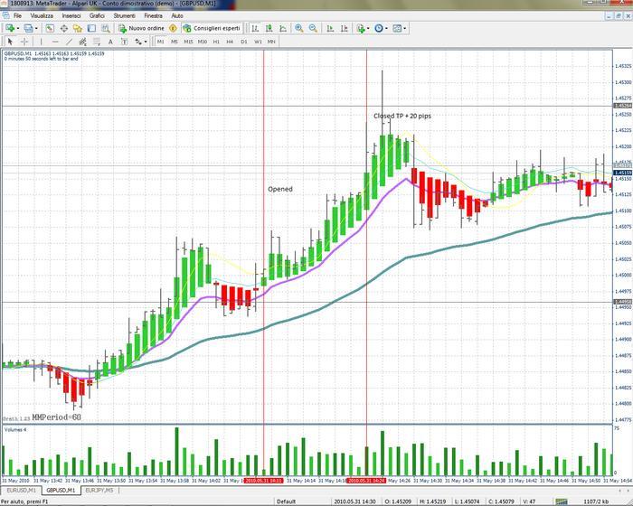Switch to M5 timeframe

pyautogui.click(x=175, y=42)
